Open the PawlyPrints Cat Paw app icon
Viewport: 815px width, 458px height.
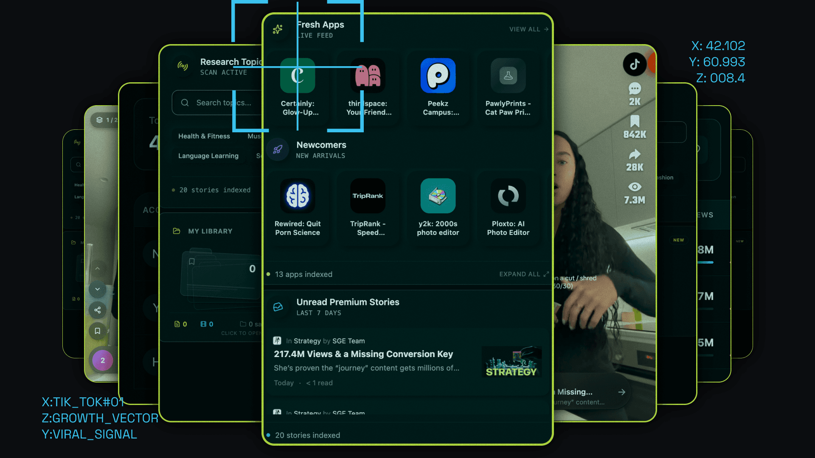(x=508, y=75)
